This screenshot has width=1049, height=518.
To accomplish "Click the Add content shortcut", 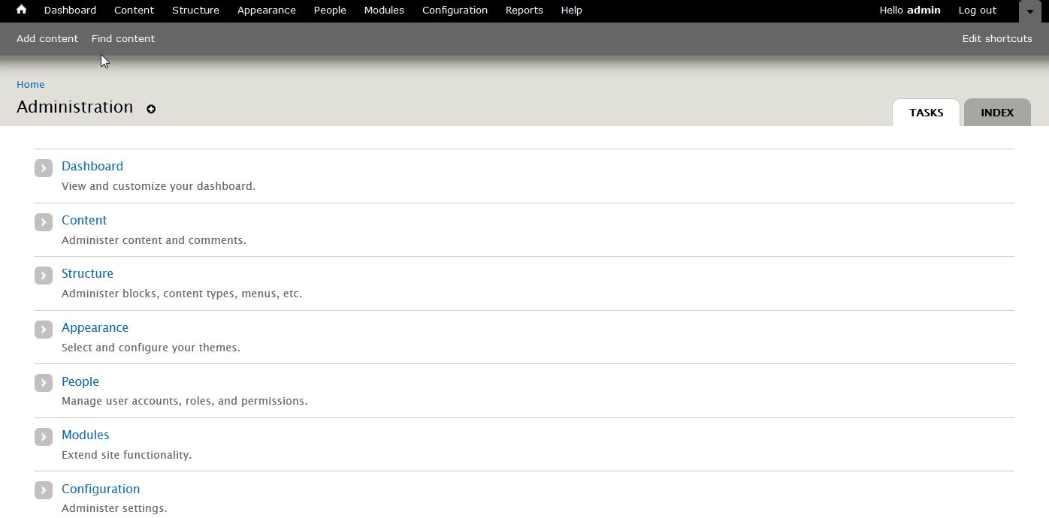I will 47,38.
